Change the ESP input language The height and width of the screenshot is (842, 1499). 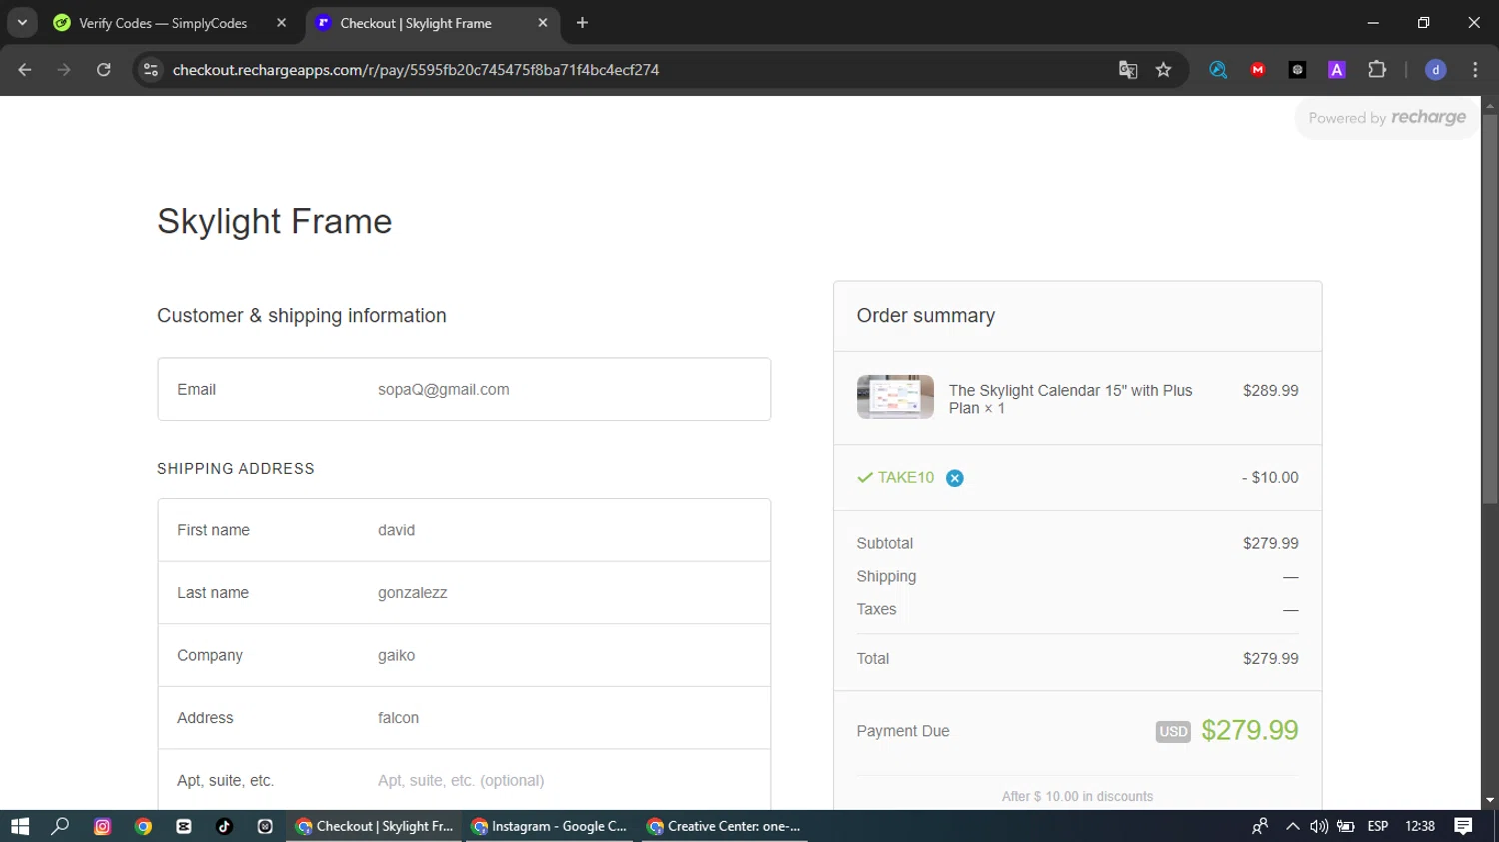click(1378, 826)
